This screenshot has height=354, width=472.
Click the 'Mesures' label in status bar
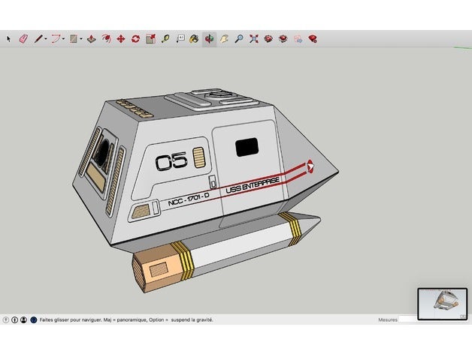point(388,320)
